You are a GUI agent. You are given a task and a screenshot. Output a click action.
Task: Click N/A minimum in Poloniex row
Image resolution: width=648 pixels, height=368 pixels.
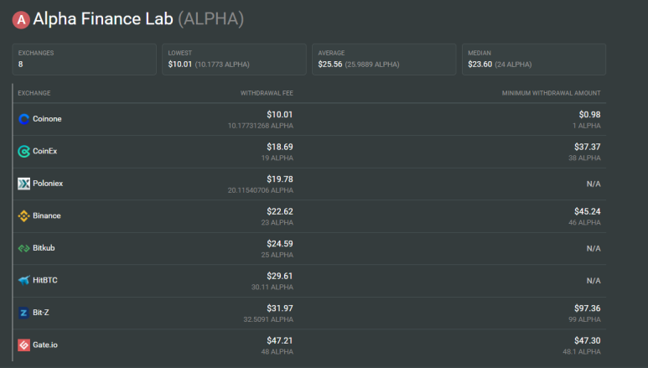tap(594, 184)
